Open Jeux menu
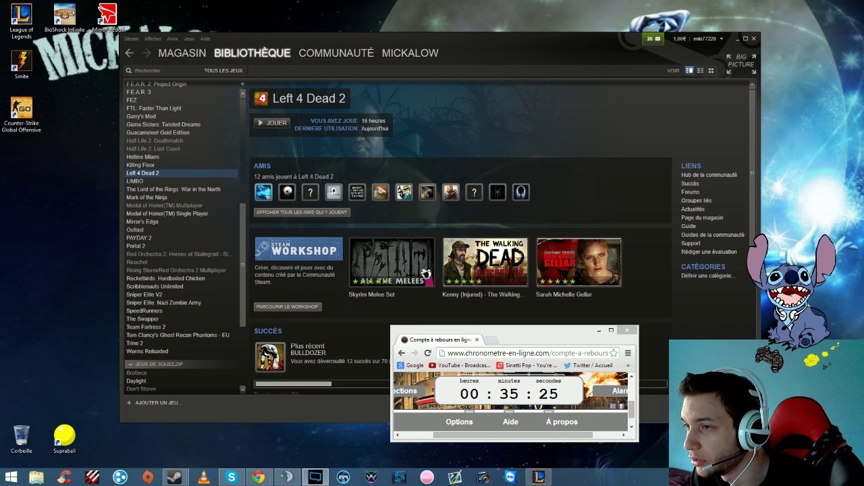Image resolution: width=864 pixels, height=486 pixels. [x=189, y=38]
